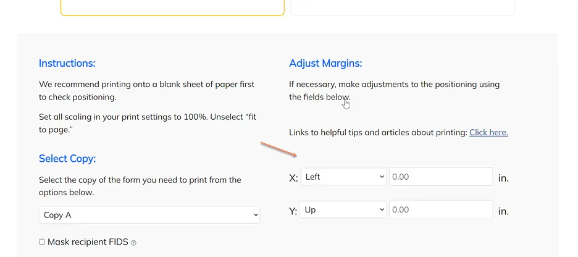Click the X margin value input field
578x257 pixels.
click(x=441, y=177)
